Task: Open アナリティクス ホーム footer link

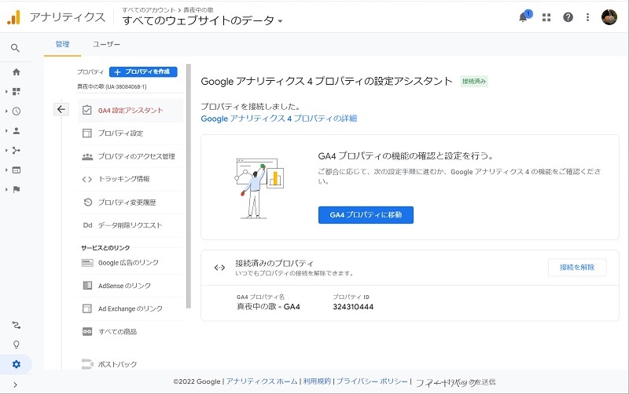Action: click(x=262, y=381)
